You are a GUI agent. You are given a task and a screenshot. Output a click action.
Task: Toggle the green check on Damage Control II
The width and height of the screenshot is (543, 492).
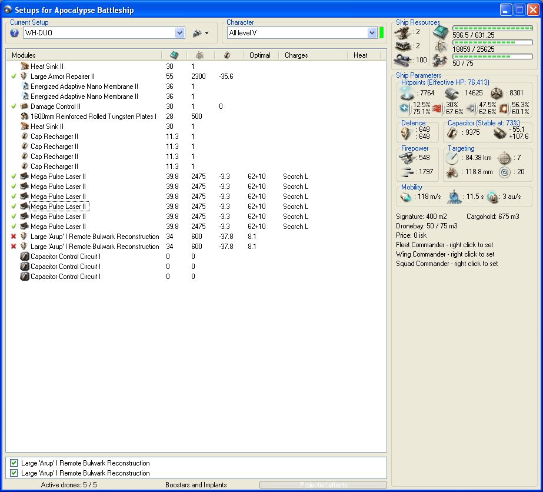point(14,107)
